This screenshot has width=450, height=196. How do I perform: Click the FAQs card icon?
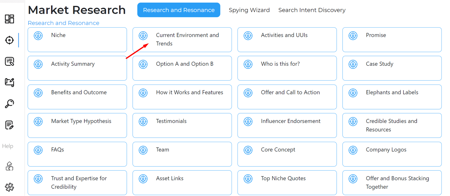pyautogui.click(x=39, y=150)
